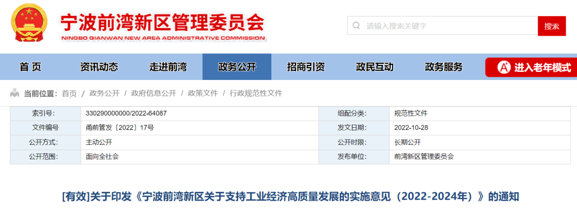Open the 政务服务 navigation tab

[x=444, y=67]
